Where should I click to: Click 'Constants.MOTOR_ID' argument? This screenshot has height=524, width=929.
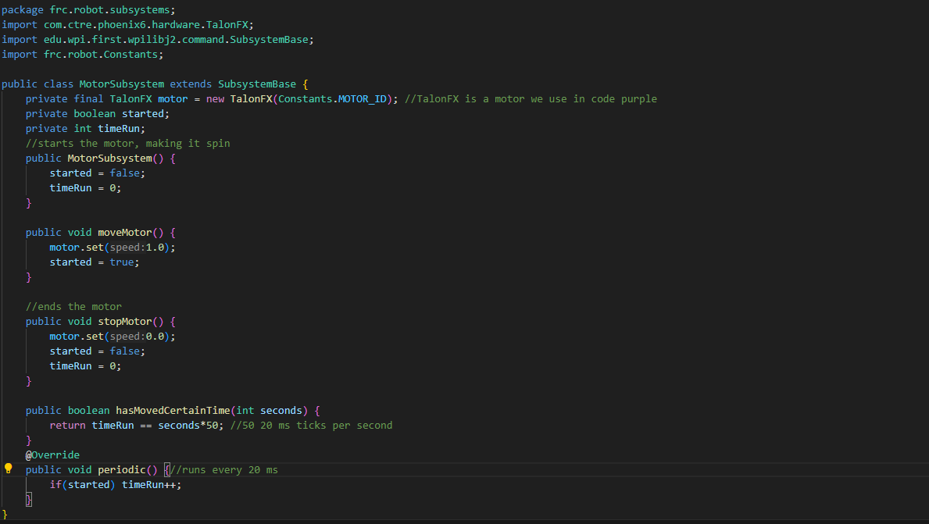(x=332, y=99)
